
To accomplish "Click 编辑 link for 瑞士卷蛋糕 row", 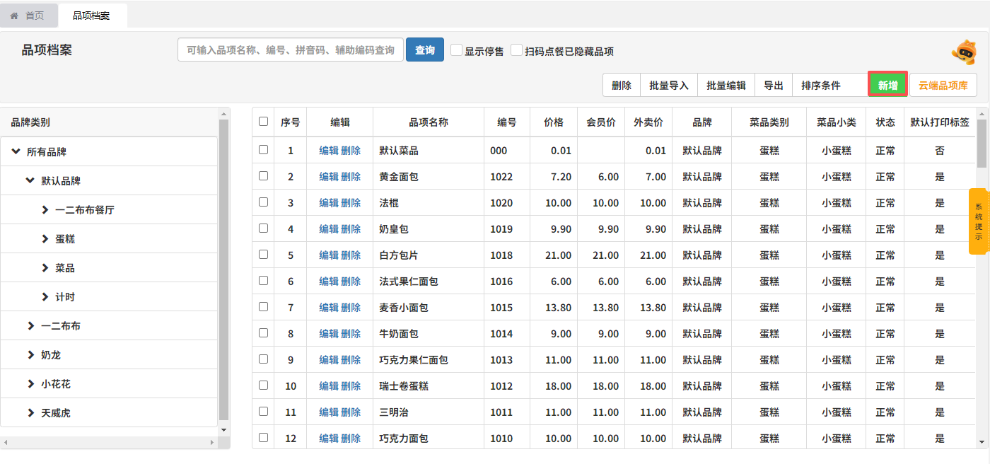I will 329,385.
